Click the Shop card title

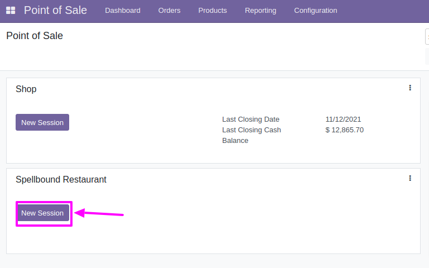26,89
